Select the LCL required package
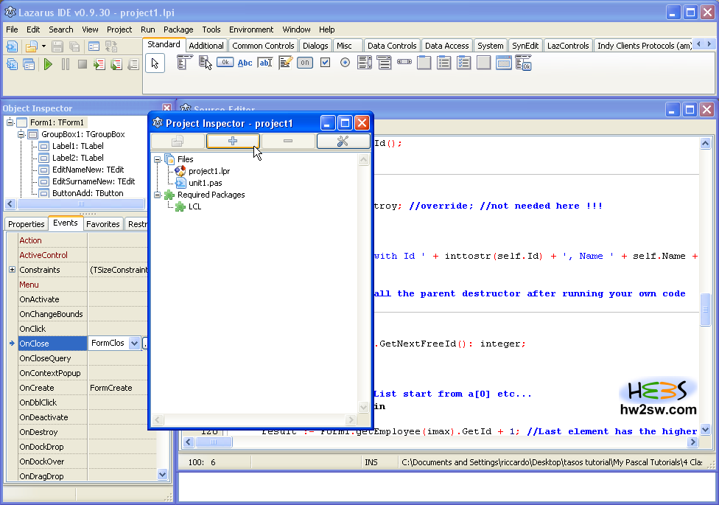The image size is (719, 505). click(195, 206)
